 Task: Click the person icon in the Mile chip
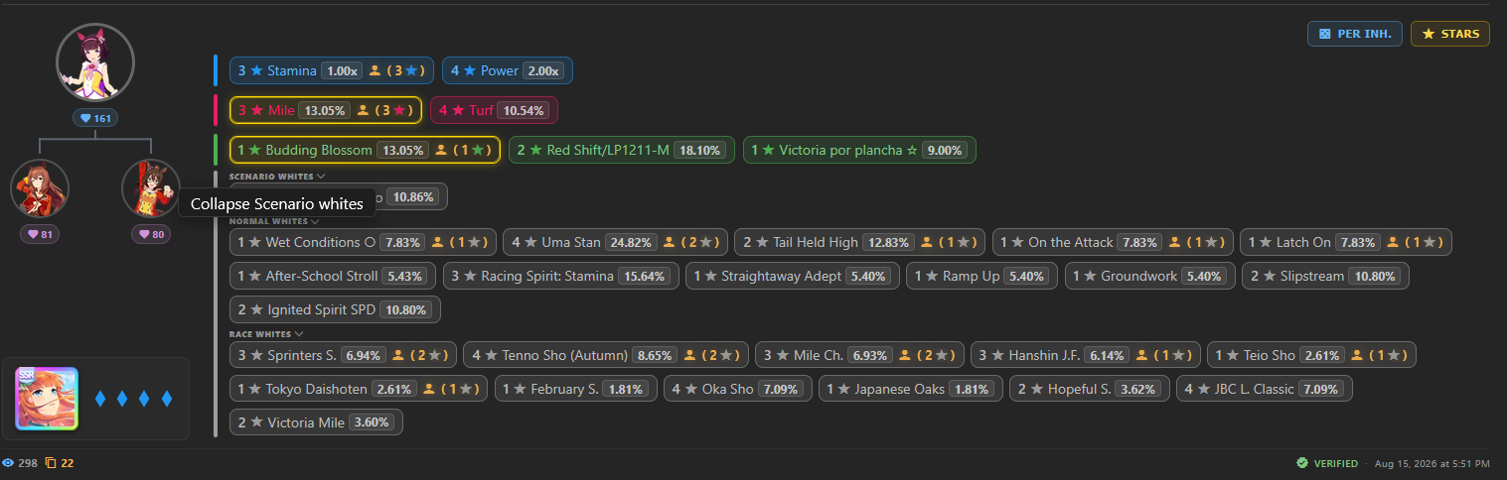pos(363,110)
